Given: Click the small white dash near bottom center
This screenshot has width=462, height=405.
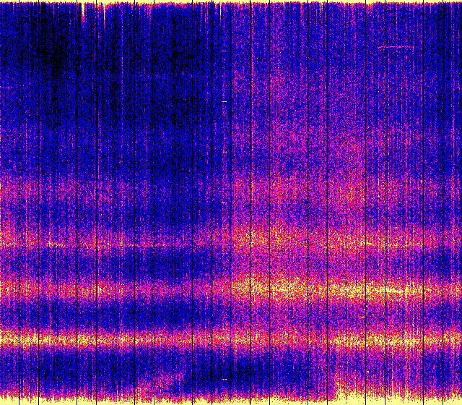Looking at the screenshot, I should [x=225, y=379].
